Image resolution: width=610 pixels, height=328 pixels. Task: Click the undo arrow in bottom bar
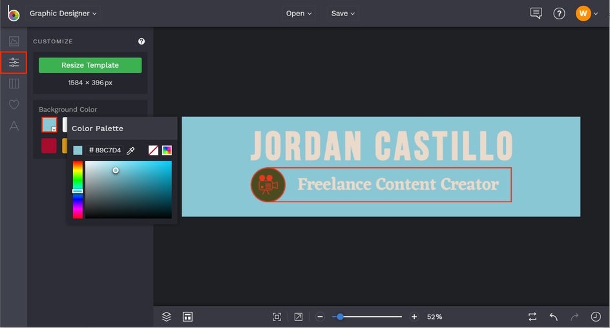554,316
